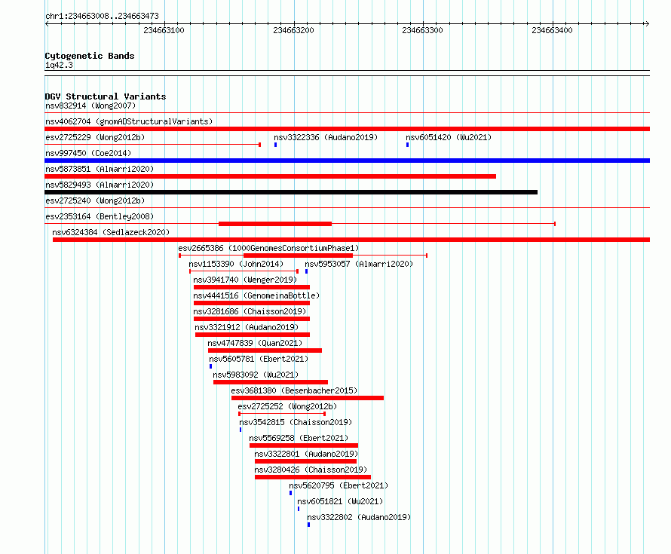Click the nsv5569258 red variant bar
This screenshot has width=671, height=554.
304,445
